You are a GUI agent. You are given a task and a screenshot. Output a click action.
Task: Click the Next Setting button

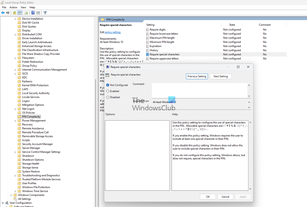[221, 76]
